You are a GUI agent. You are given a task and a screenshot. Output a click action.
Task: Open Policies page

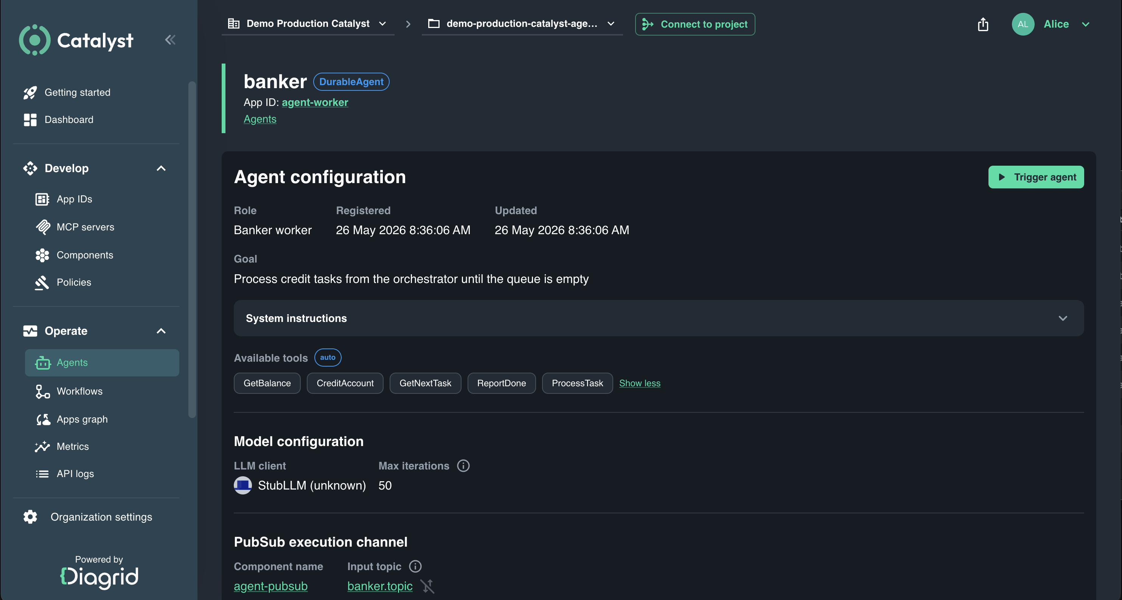pos(74,282)
